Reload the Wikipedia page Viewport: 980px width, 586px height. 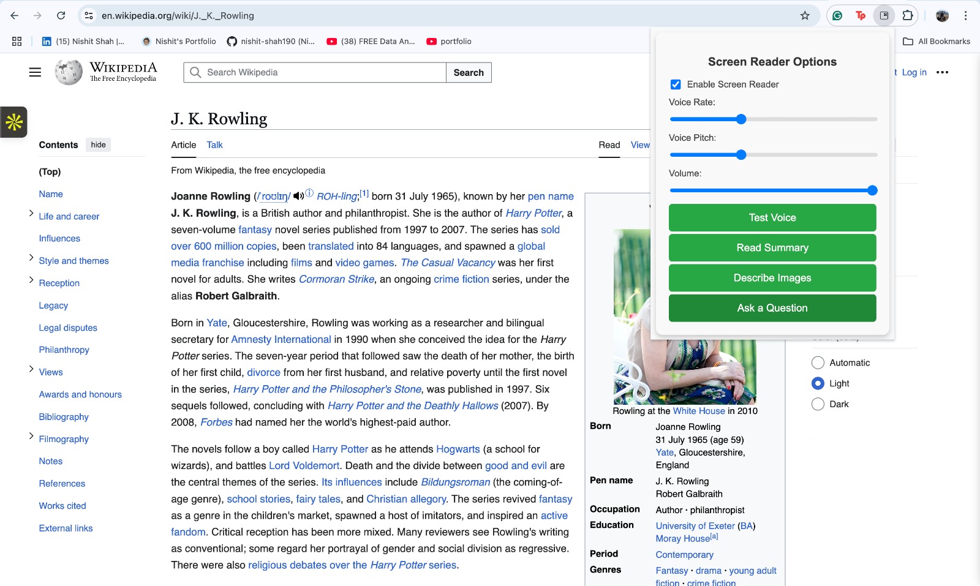click(x=61, y=15)
